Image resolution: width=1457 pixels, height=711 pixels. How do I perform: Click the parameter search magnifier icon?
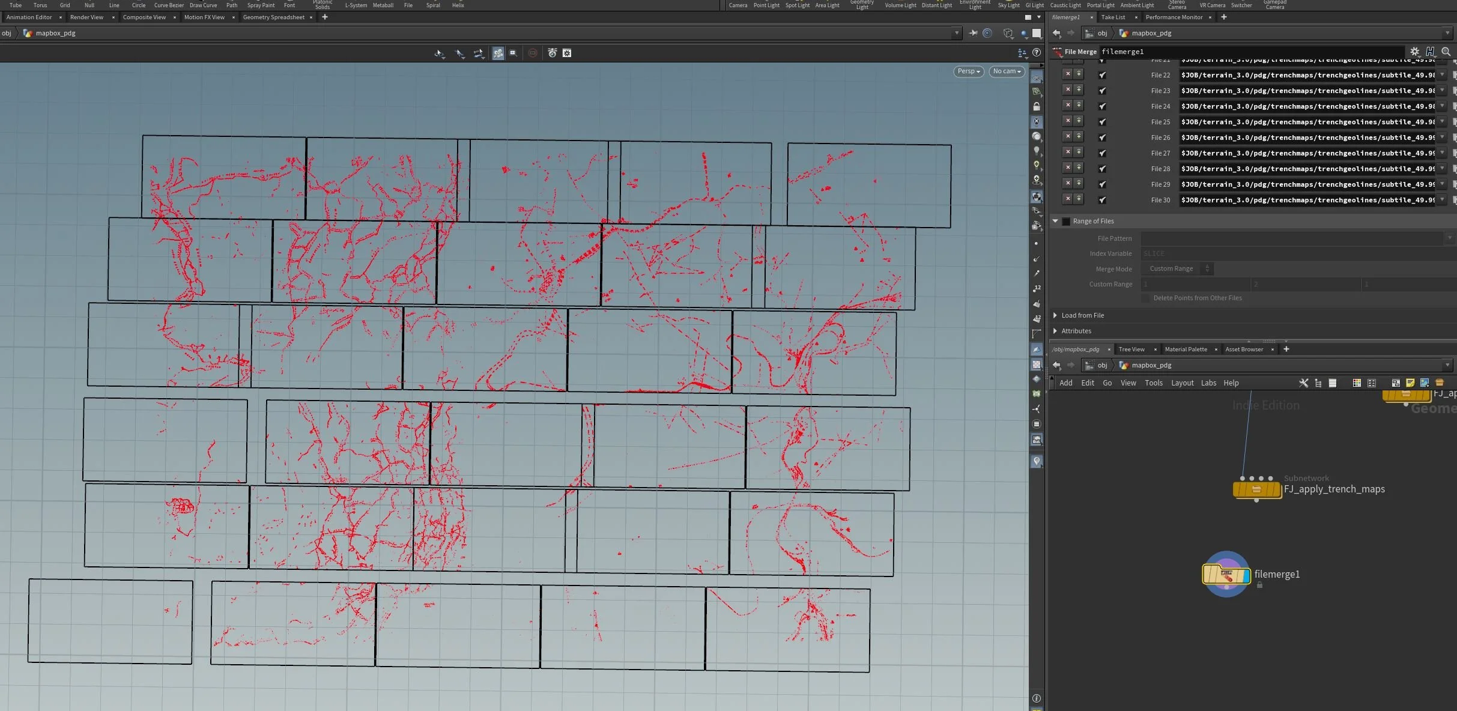tap(1446, 52)
